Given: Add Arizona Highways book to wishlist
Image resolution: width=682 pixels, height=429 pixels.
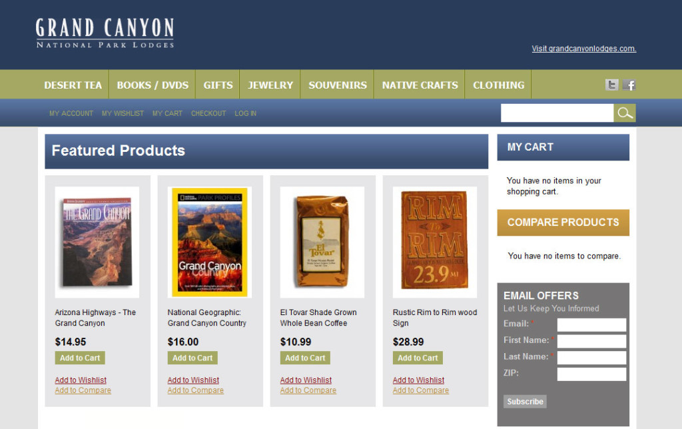Looking at the screenshot, I should (x=81, y=380).
